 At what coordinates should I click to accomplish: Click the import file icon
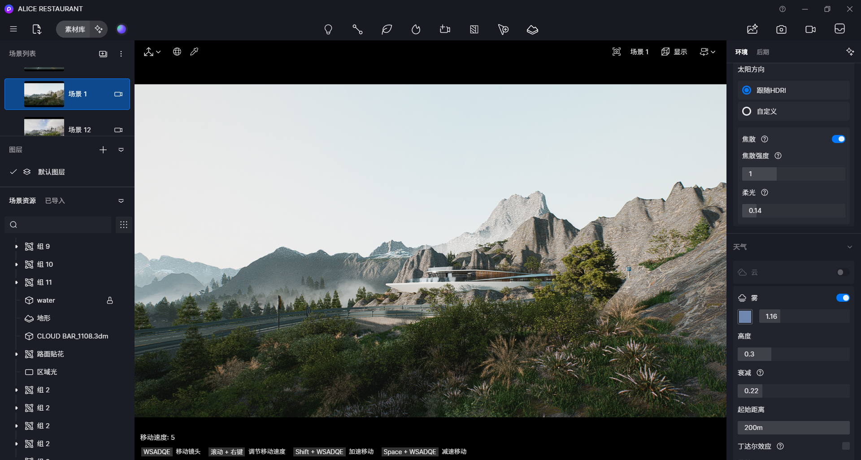pos(37,29)
